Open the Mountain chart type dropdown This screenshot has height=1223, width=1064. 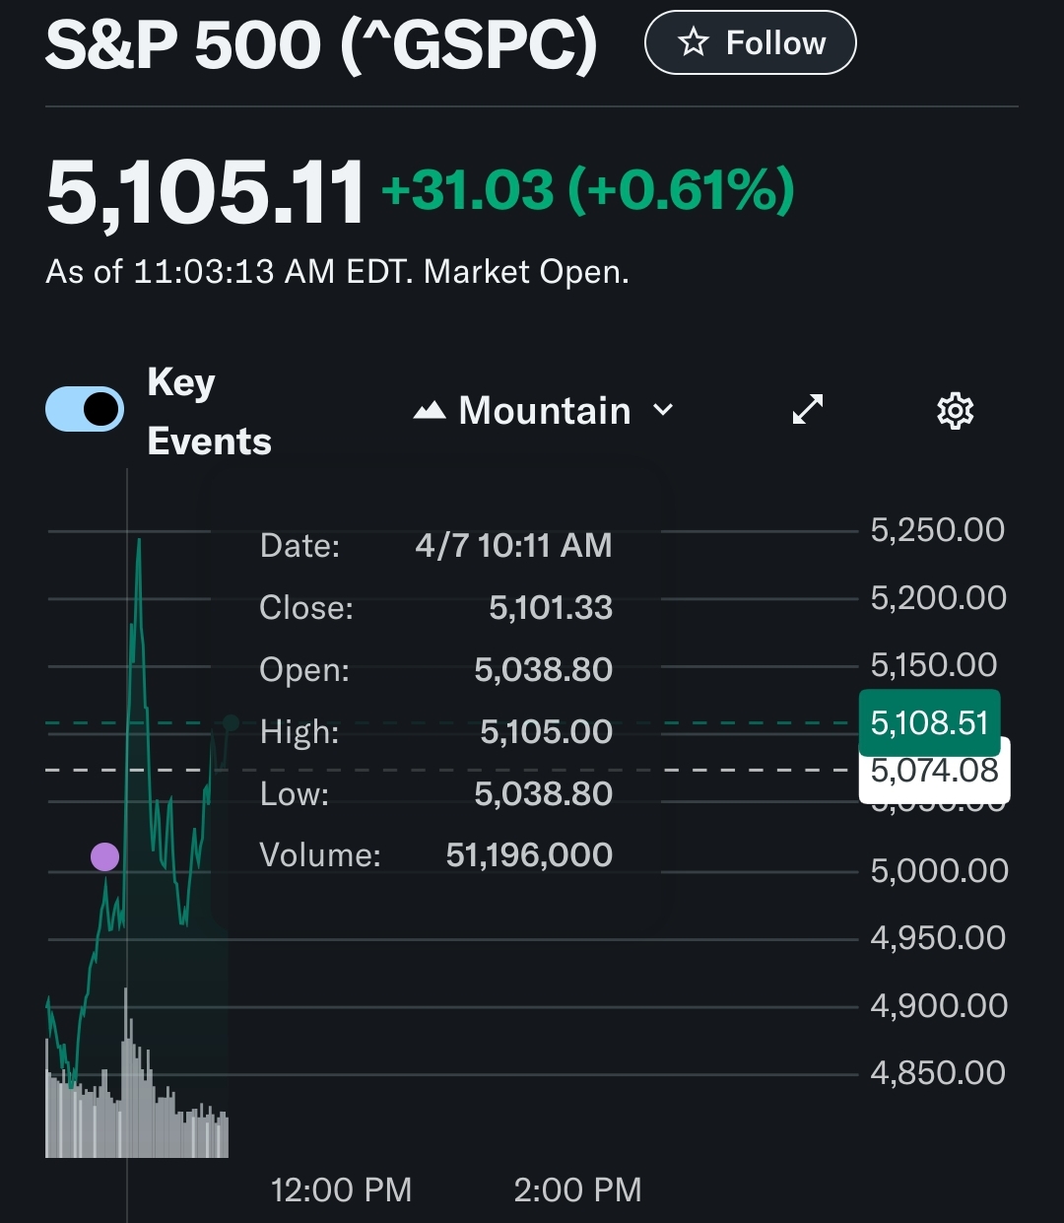544,410
